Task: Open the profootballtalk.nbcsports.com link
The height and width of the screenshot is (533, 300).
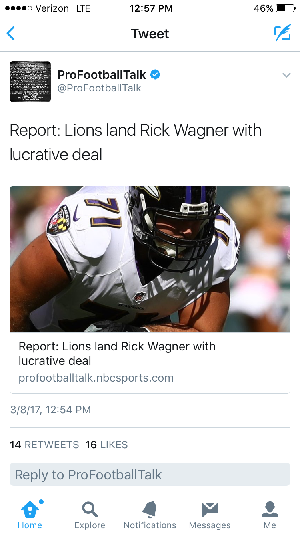Action: point(96,378)
